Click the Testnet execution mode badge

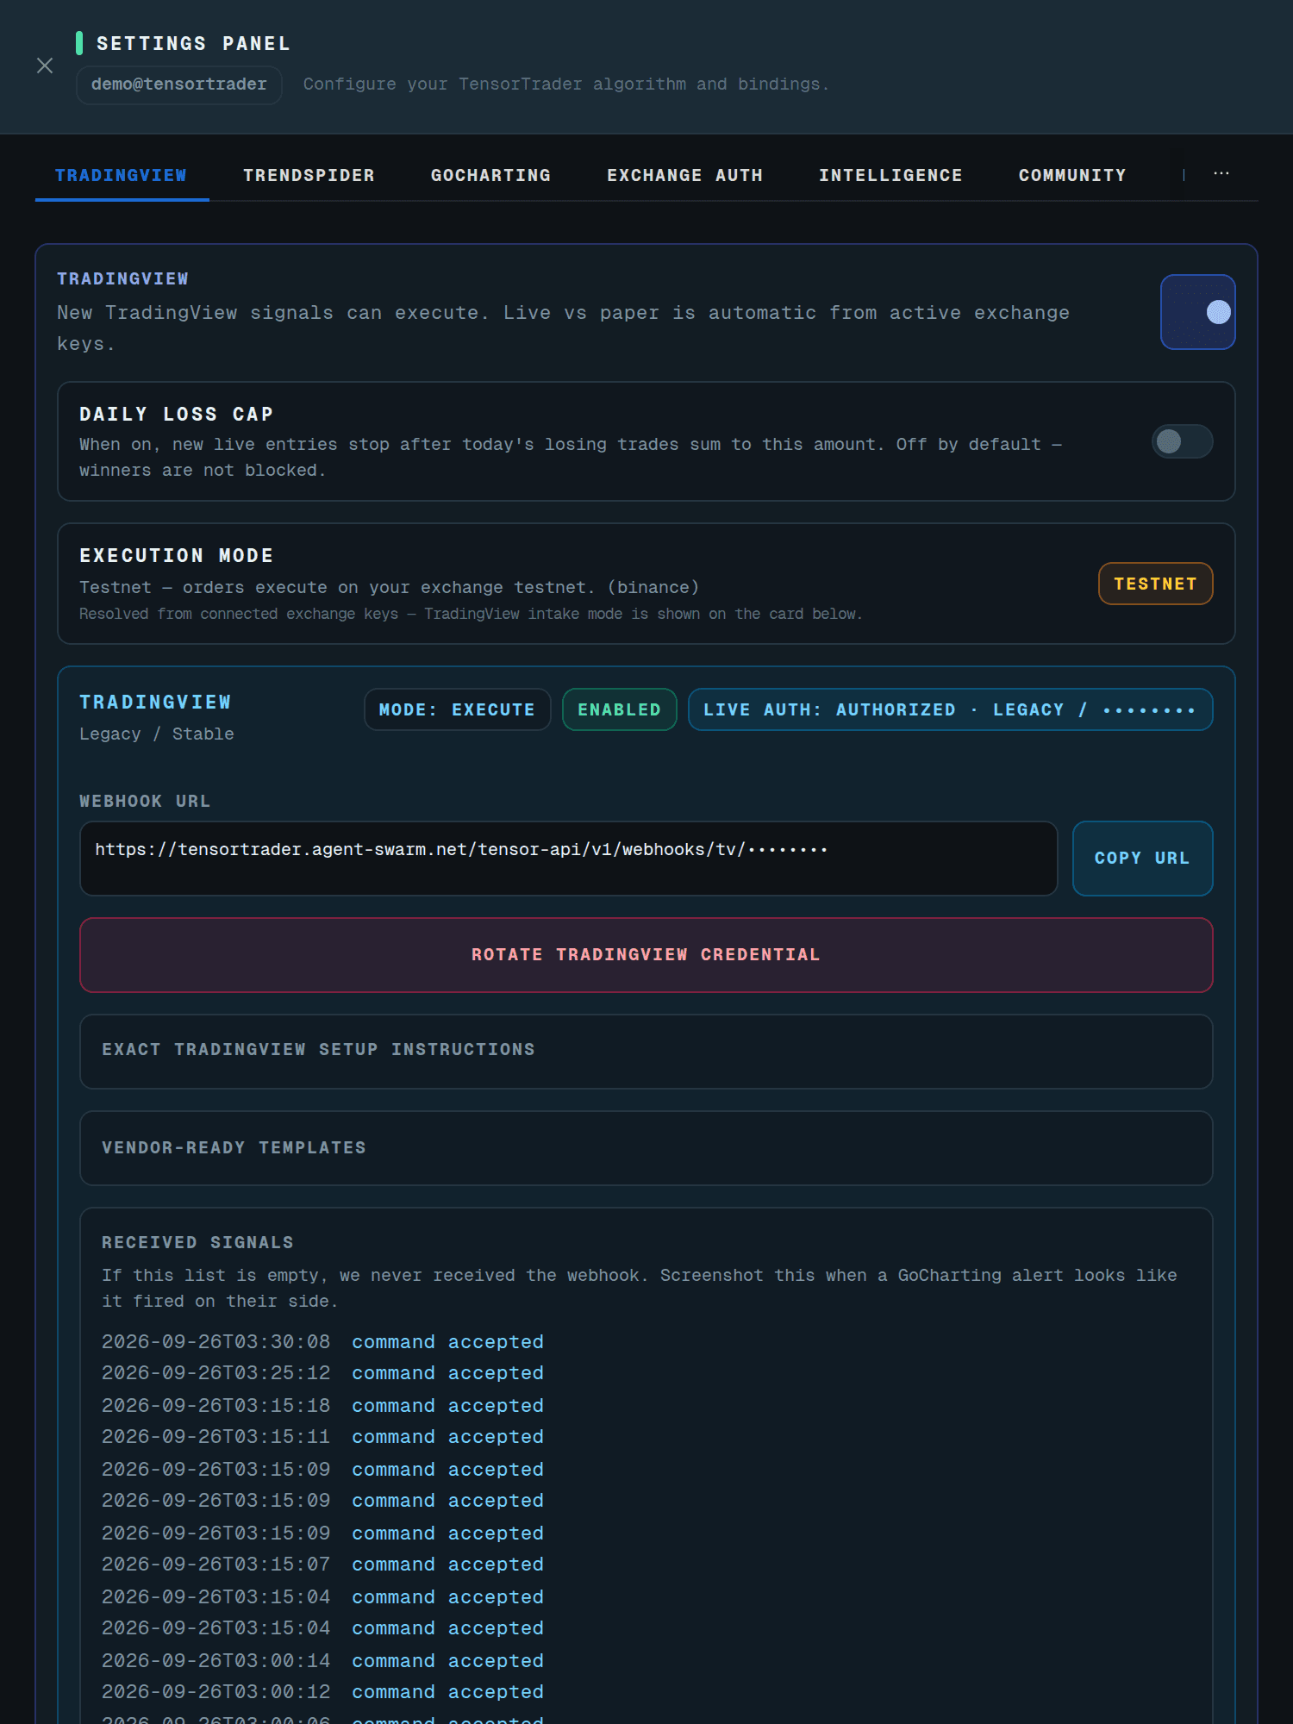coord(1155,584)
